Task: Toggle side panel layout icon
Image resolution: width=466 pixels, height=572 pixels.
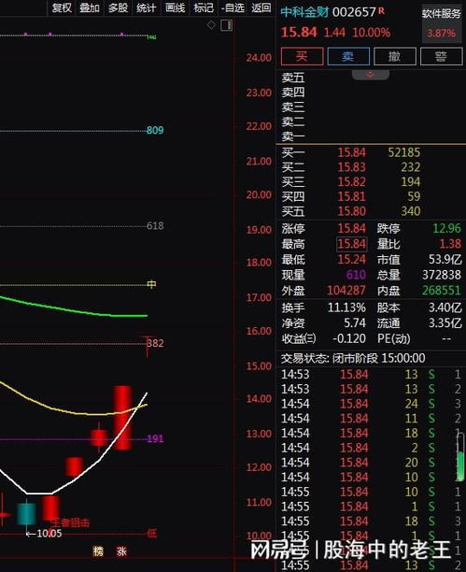Action: 227,25
